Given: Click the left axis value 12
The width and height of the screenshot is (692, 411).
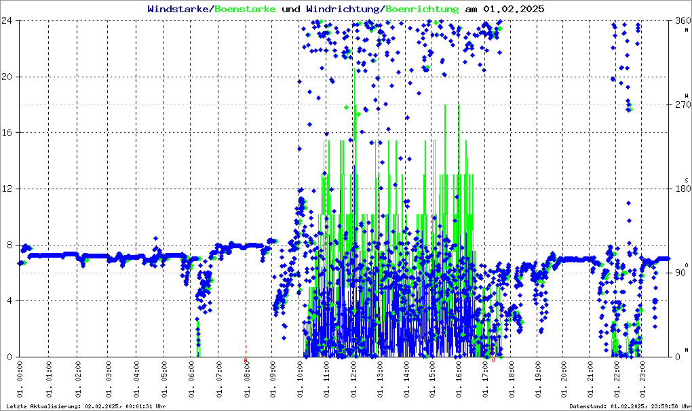Looking at the screenshot, I should (7, 189).
